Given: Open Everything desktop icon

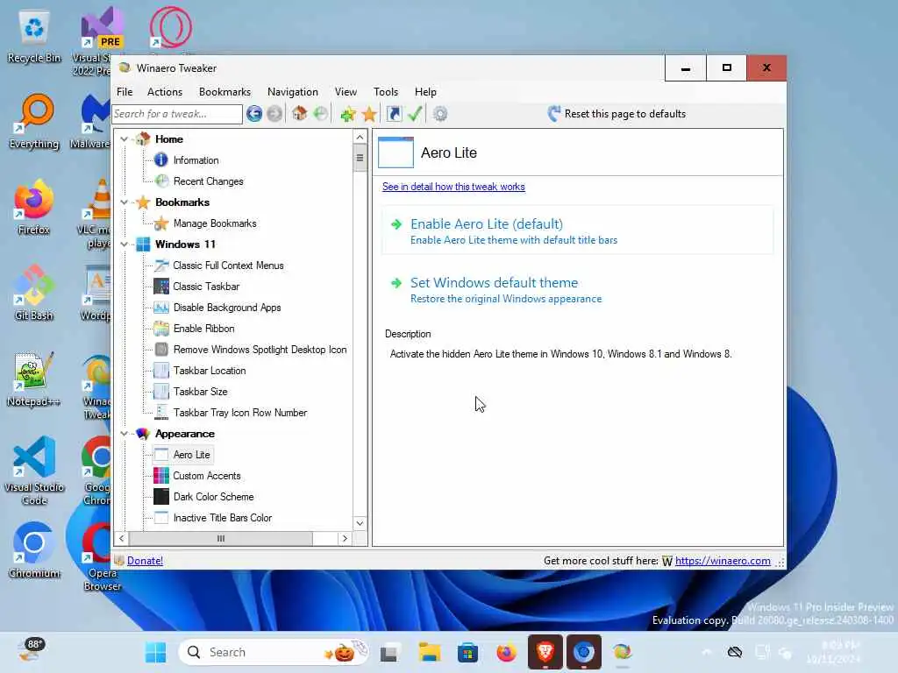Looking at the screenshot, I should tap(34, 122).
